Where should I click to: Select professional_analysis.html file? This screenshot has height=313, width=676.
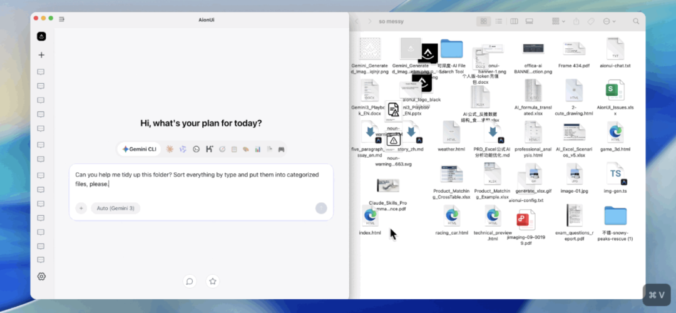pyautogui.click(x=533, y=132)
